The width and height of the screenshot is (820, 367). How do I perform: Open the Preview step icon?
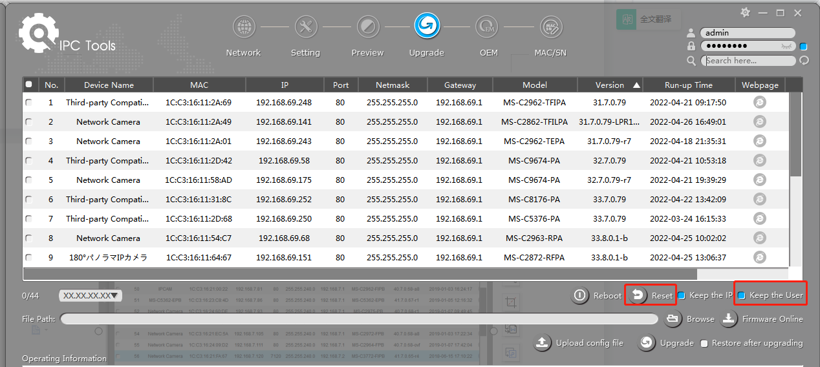coord(368,27)
